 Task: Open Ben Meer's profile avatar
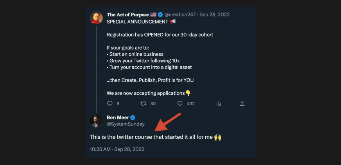[x=96, y=121]
